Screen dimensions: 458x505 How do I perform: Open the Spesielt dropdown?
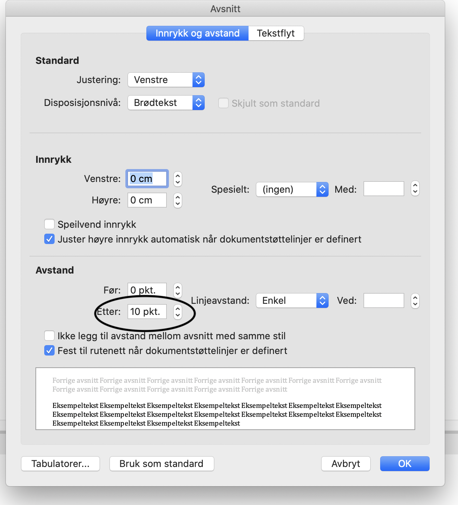click(x=292, y=189)
